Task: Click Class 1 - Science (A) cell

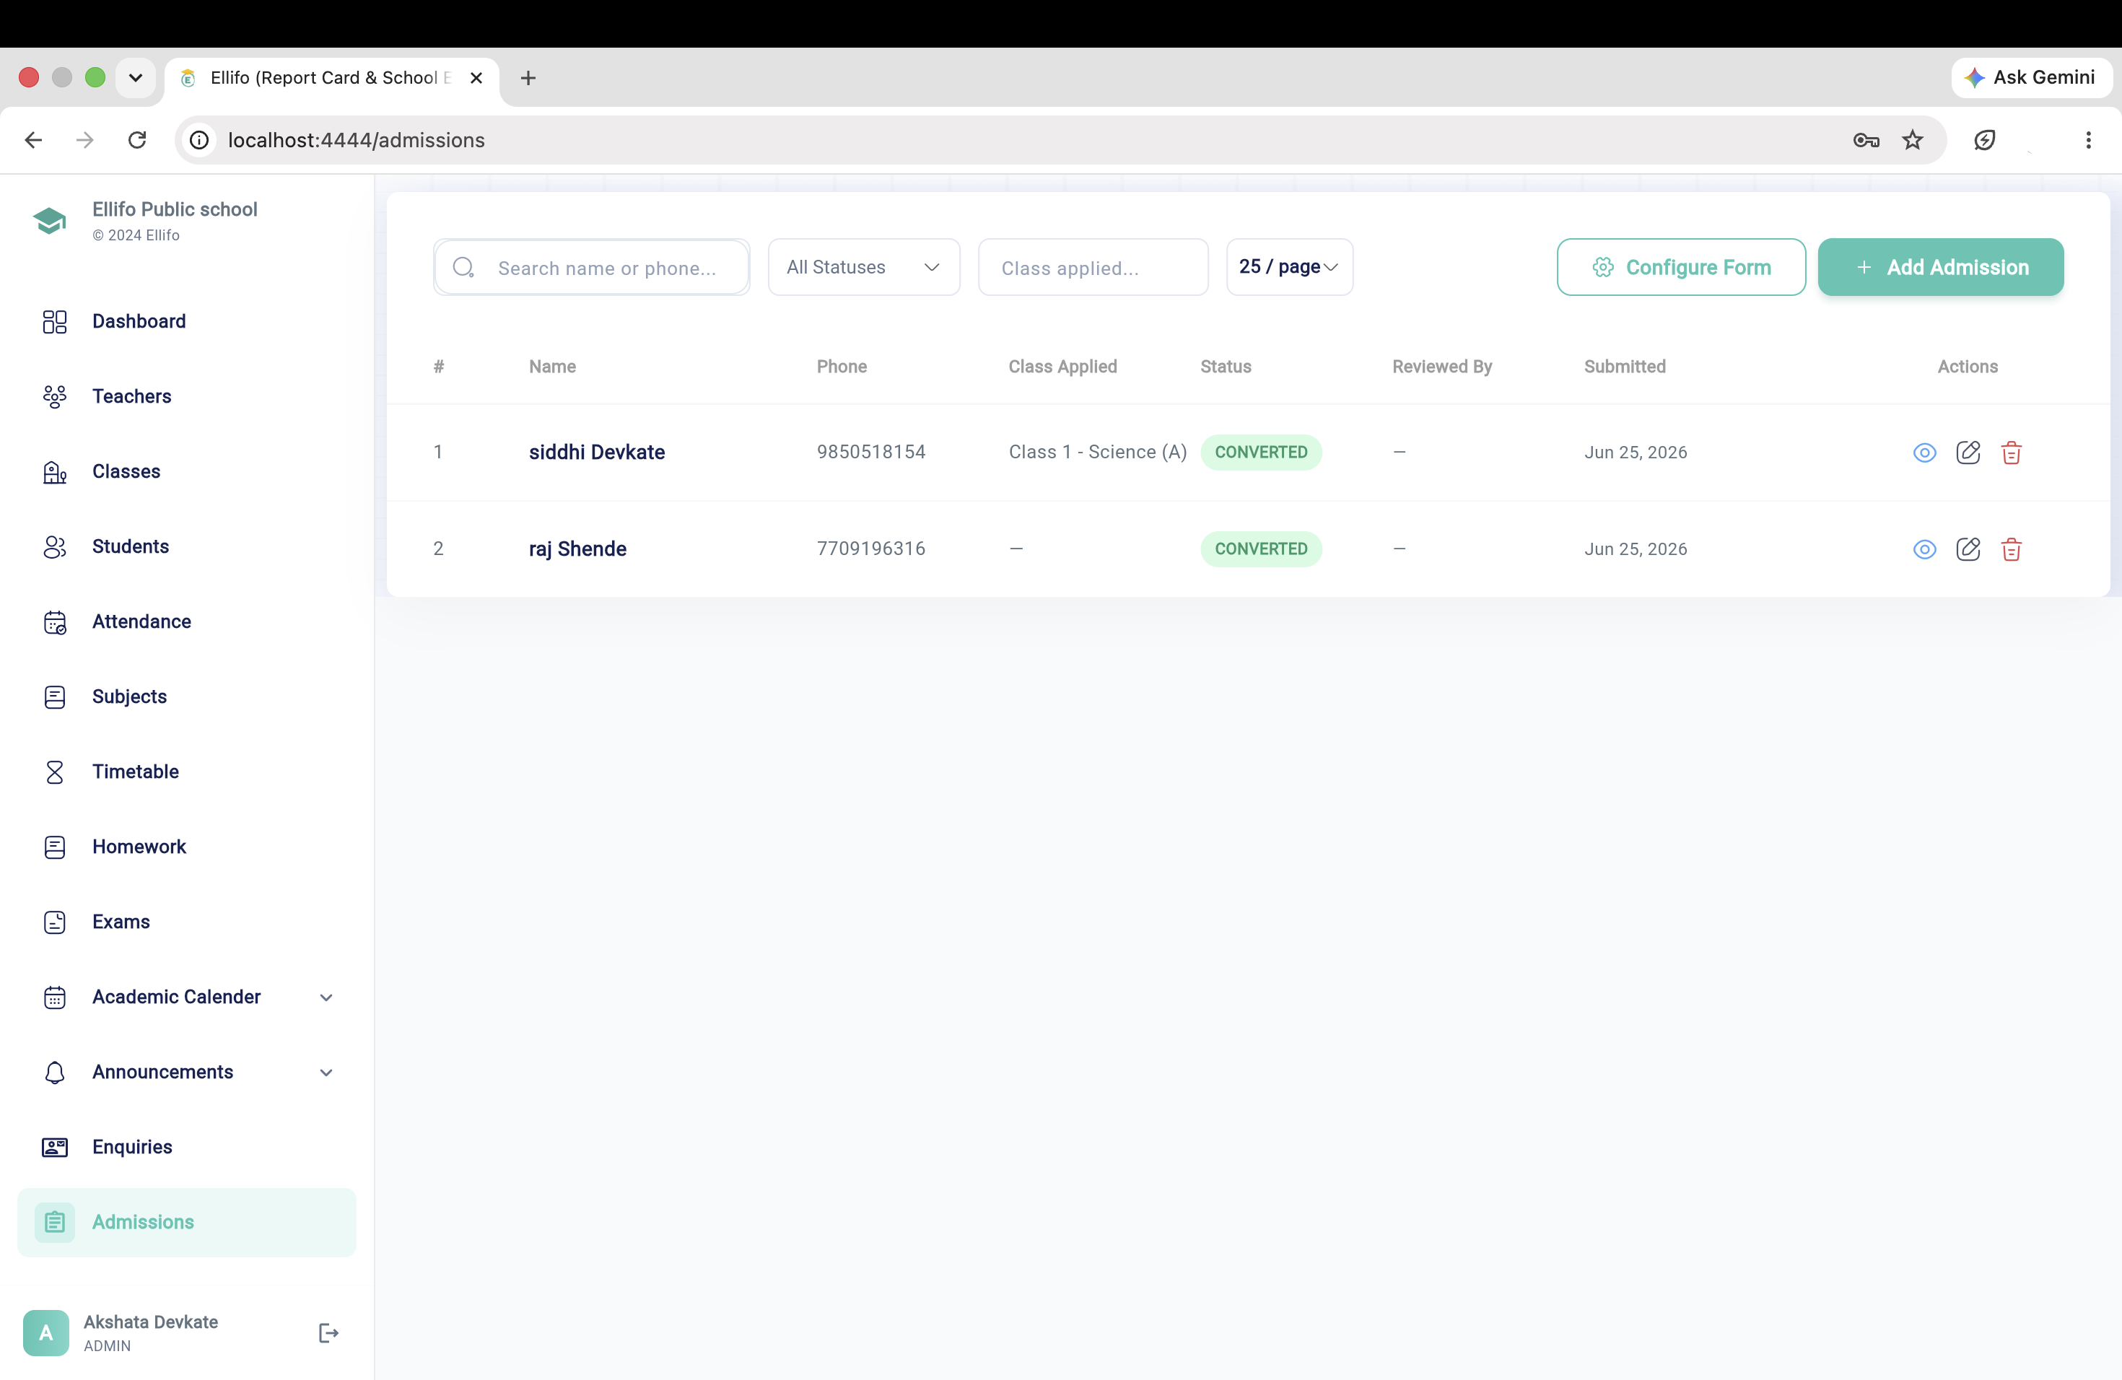Action: pos(1098,453)
